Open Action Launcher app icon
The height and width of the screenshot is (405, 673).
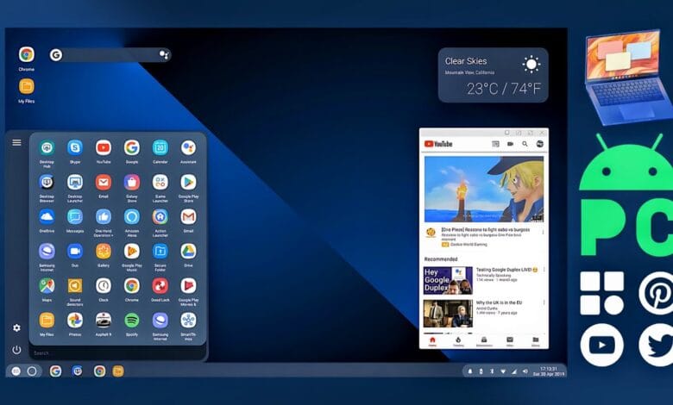coord(160,216)
